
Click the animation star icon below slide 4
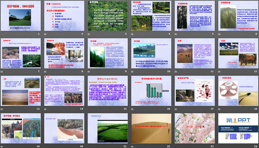coord(132,34)
